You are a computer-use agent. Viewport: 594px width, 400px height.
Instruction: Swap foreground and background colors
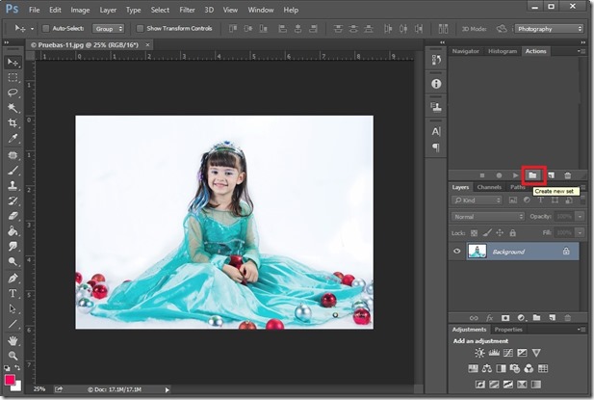17,368
